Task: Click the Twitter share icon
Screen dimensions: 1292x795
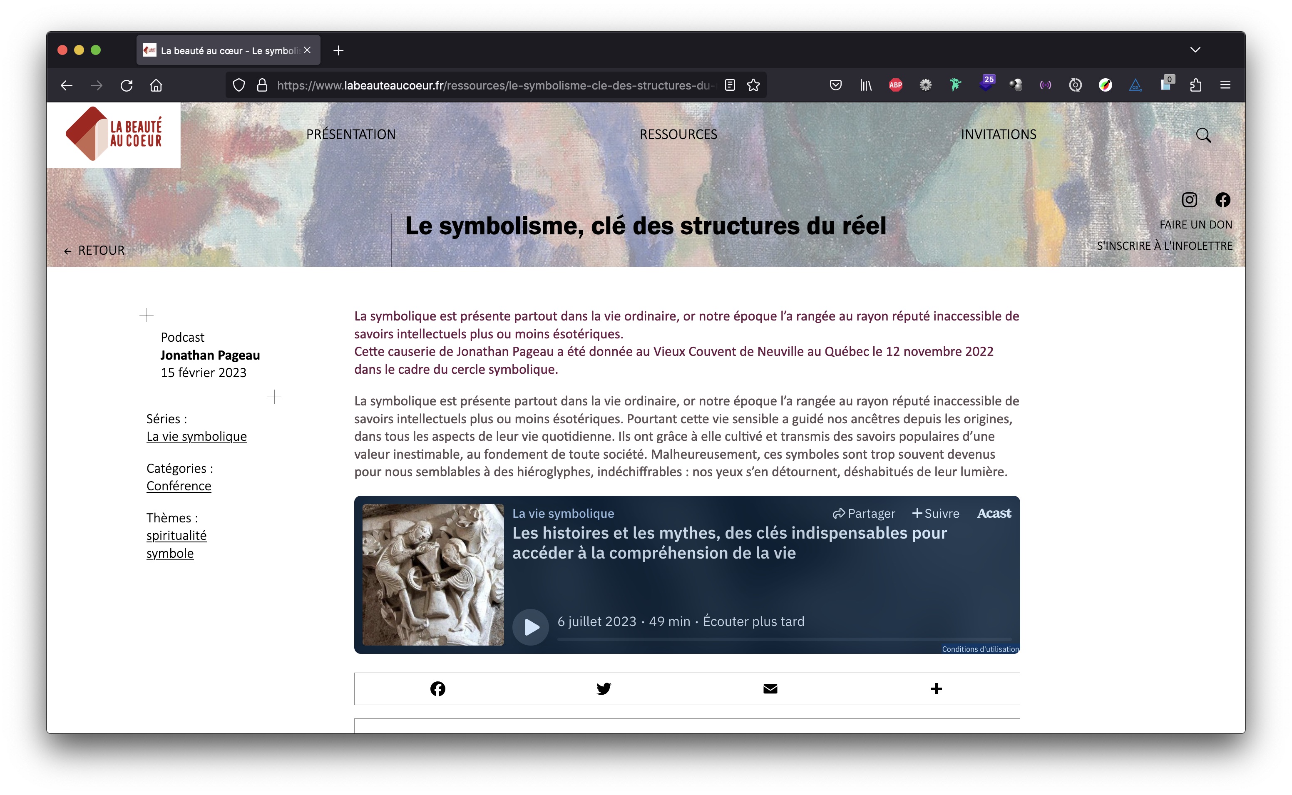Action: (x=604, y=689)
